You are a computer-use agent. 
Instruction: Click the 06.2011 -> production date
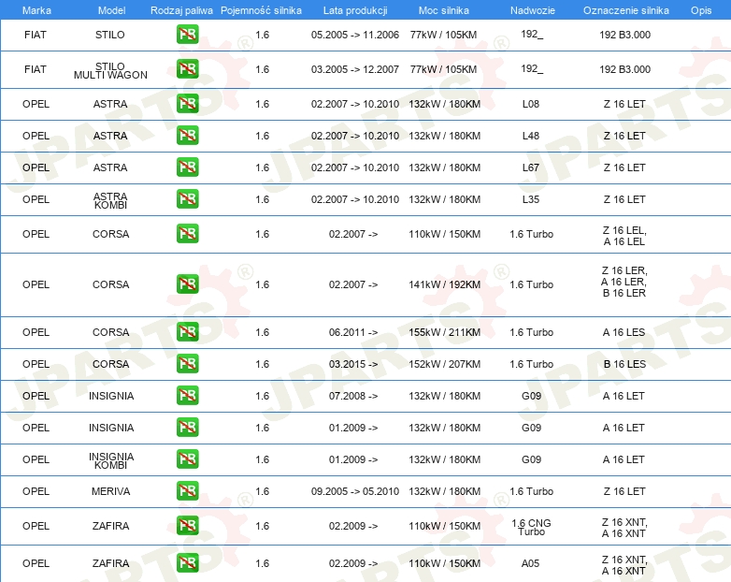pyautogui.click(x=353, y=332)
